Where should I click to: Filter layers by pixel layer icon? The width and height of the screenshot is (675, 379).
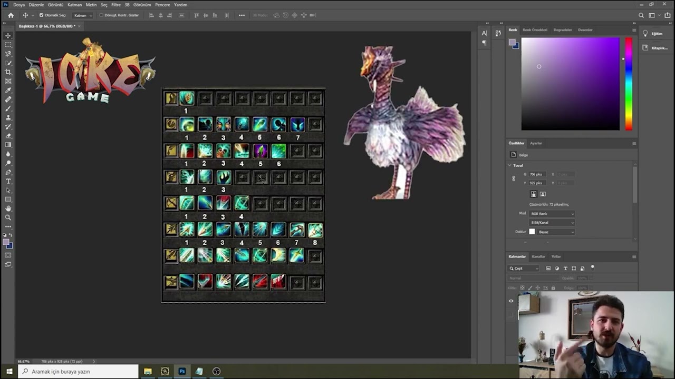tap(548, 268)
